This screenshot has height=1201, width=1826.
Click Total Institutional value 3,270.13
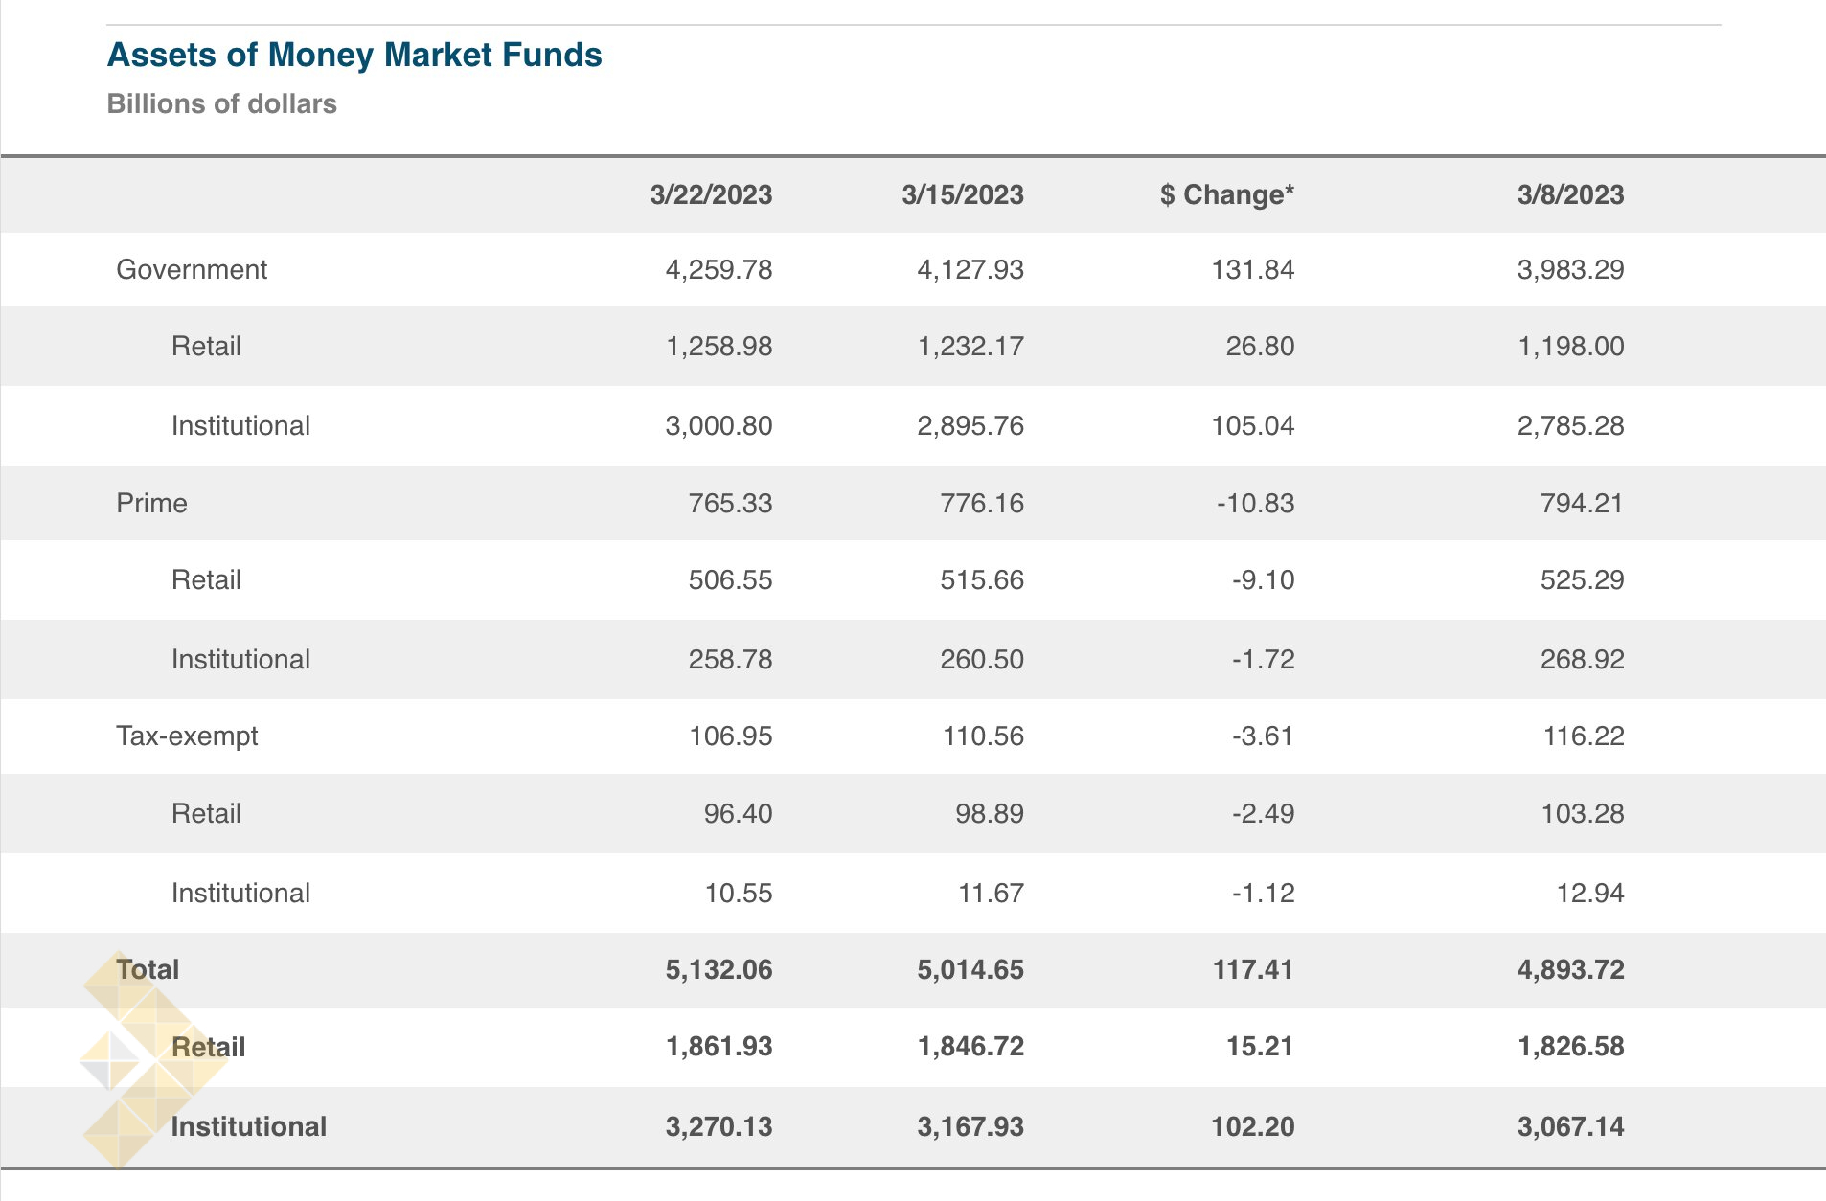(x=719, y=1126)
